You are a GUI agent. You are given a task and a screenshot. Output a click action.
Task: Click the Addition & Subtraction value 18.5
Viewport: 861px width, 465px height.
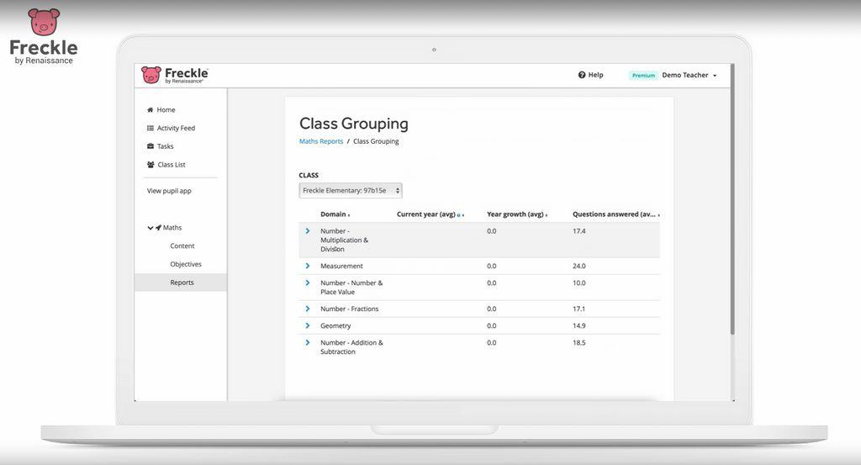pyautogui.click(x=578, y=342)
